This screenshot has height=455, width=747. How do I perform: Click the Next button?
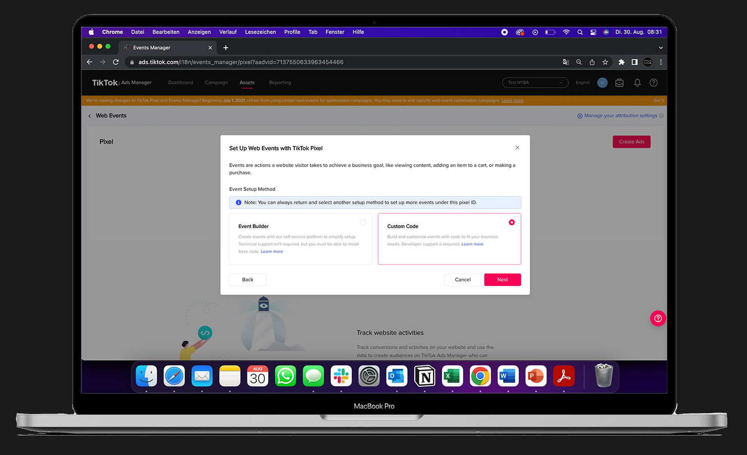pos(503,280)
